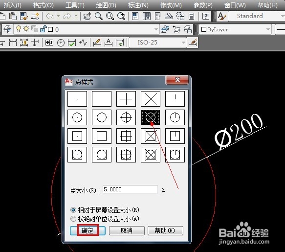Screen dimensions: 285x252
Task: Open the Tools (工具) menu
Action: pos(75,5)
